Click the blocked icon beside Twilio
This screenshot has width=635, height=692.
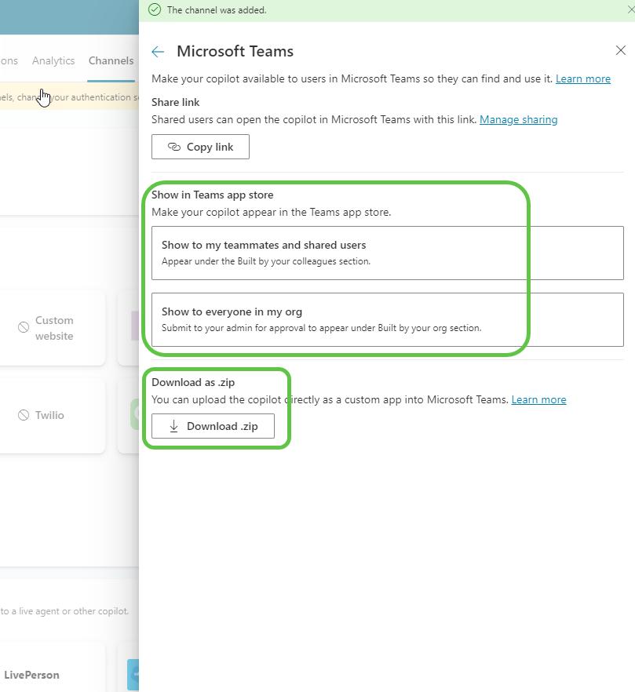(x=24, y=415)
